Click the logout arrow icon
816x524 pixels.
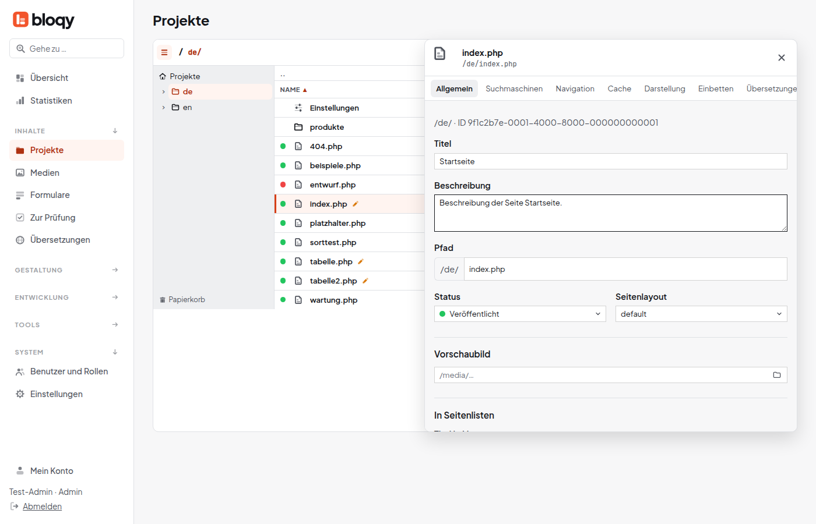pyautogui.click(x=15, y=507)
